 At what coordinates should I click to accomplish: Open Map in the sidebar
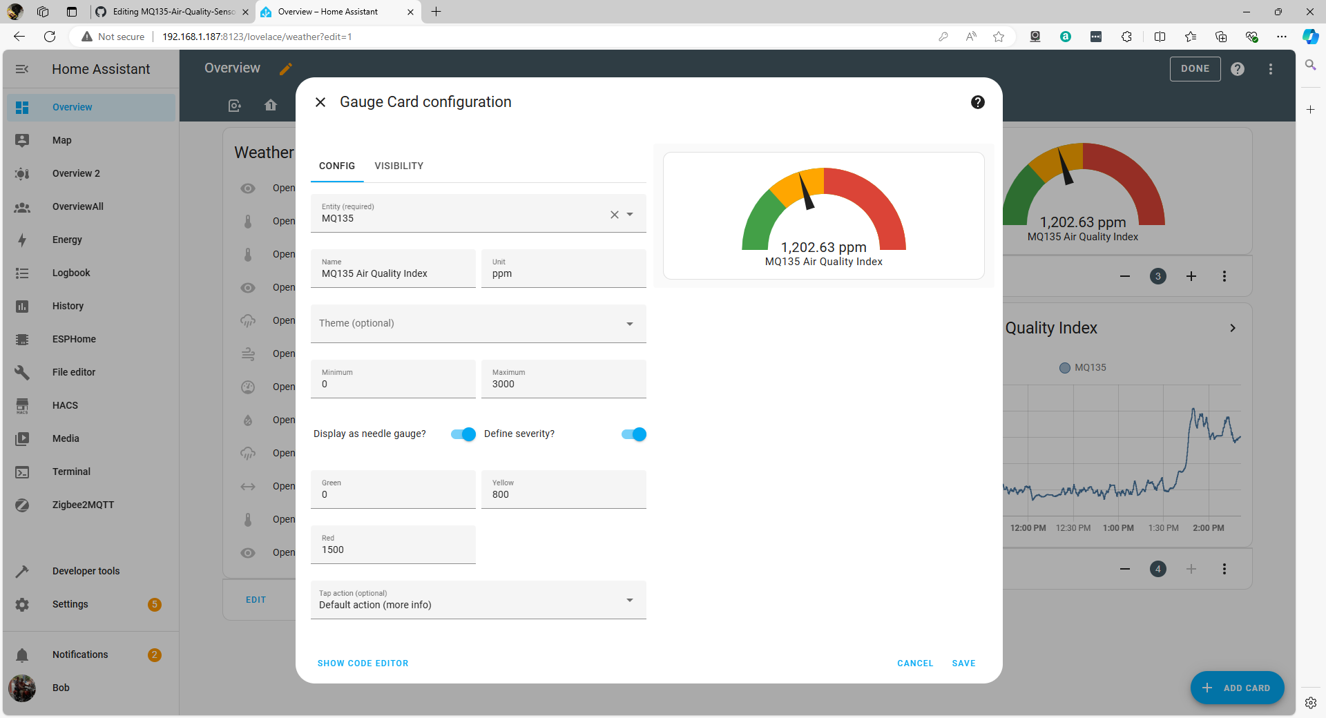pyautogui.click(x=91, y=141)
